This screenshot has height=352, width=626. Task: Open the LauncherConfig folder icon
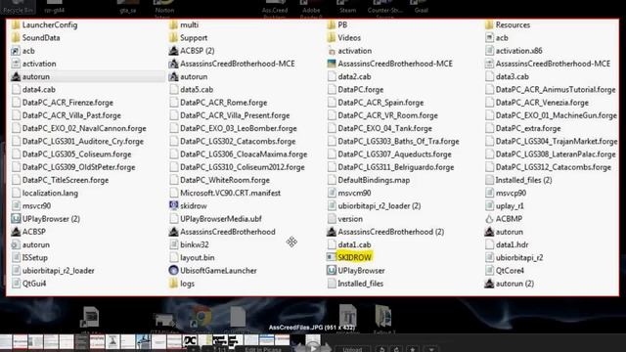(16, 25)
